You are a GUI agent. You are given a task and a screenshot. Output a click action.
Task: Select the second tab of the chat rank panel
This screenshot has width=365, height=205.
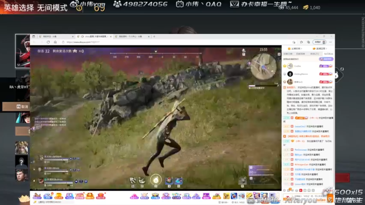[301, 54]
